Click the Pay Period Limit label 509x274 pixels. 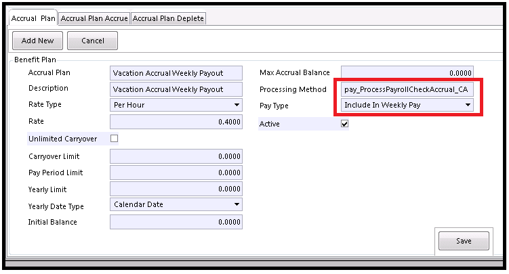(56, 173)
